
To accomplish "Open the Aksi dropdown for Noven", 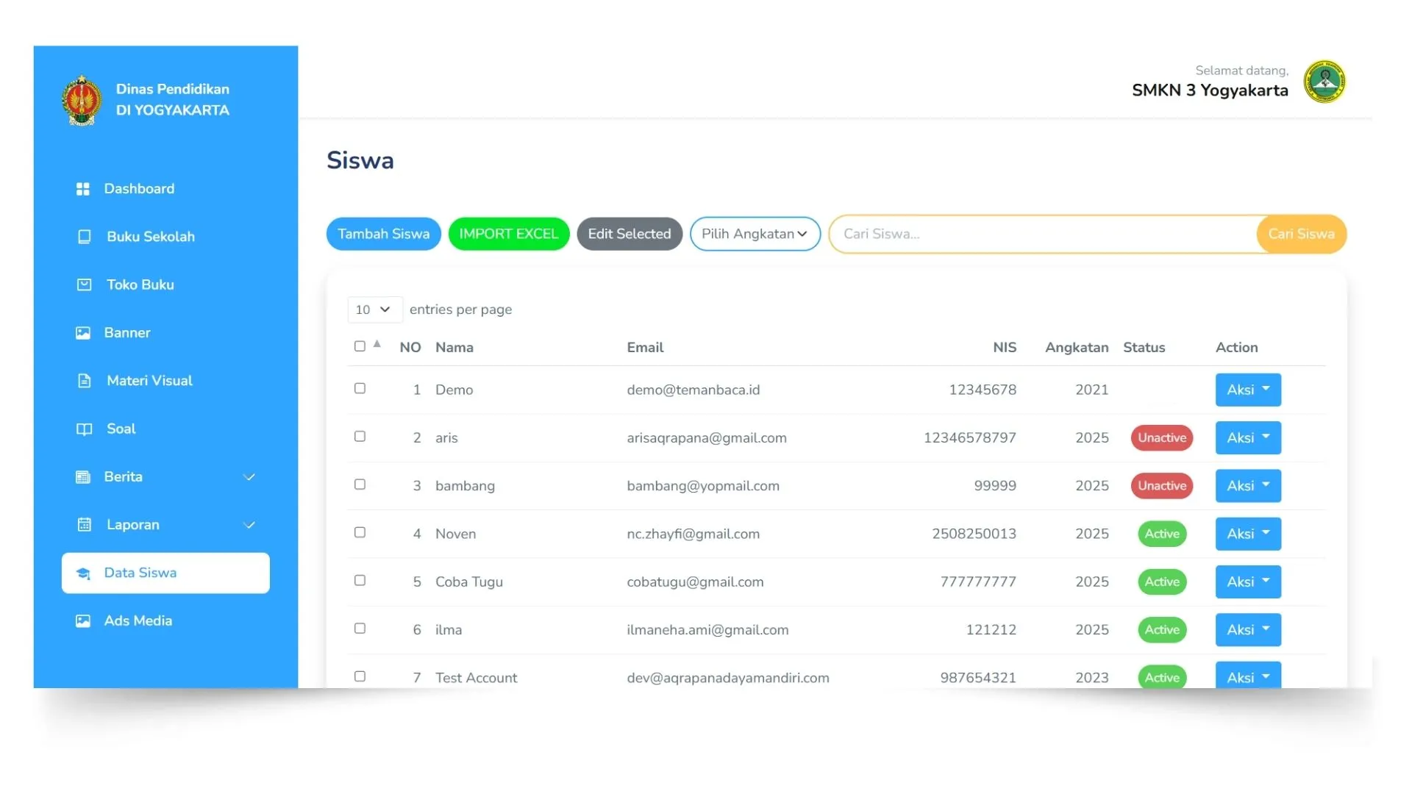I will tap(1247, 534).
